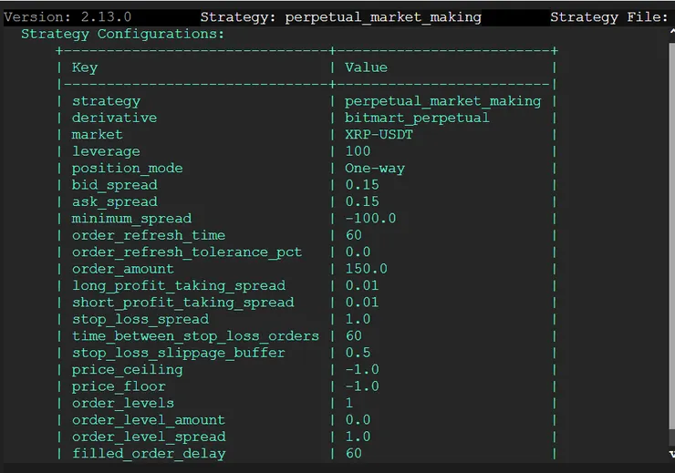Screen dimensions: 675x473
Task: Click the minimum_spread value -100.0
Action: tap(370, 219)
